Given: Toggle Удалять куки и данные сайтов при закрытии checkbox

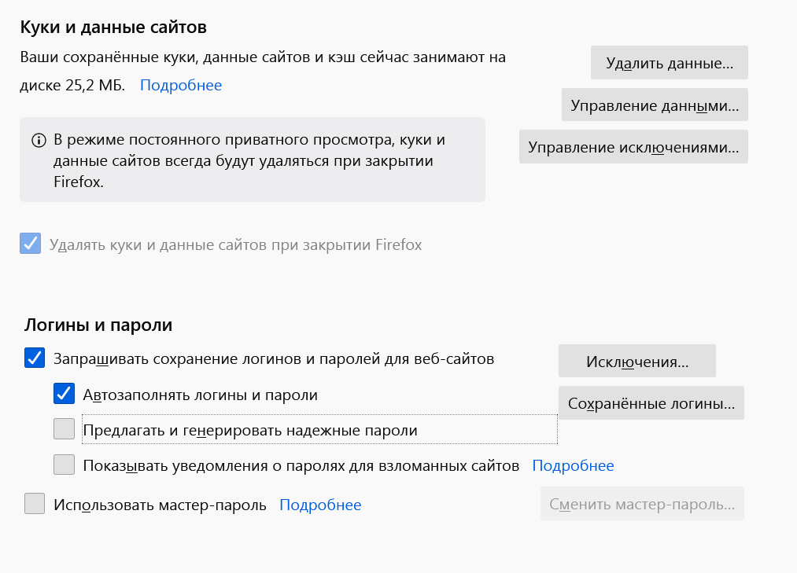Looking at the screenshot, I should (x=31, y=244).
